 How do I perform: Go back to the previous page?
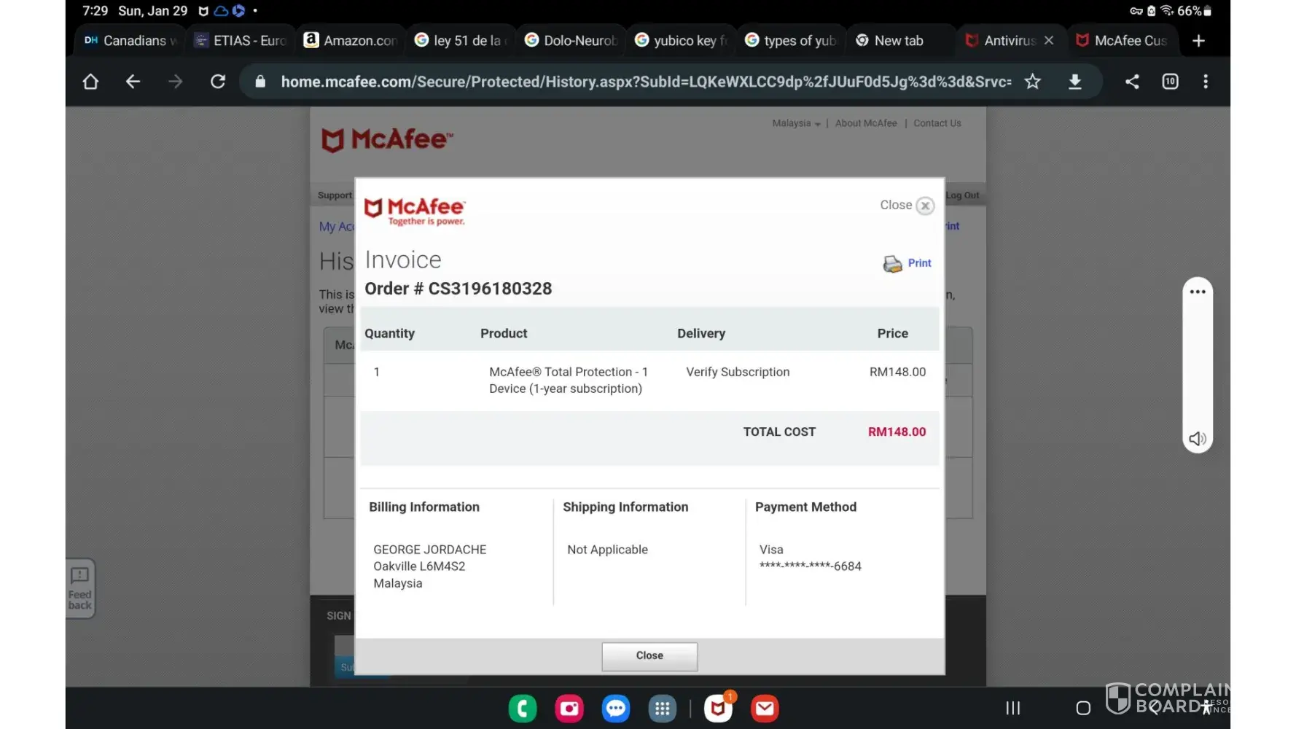pyautogui.click(x=133, y=82)
